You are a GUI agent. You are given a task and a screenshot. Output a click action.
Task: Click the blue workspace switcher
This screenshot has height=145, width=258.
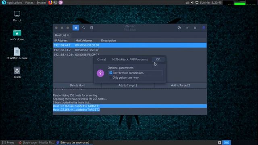(x=227, y=142)
